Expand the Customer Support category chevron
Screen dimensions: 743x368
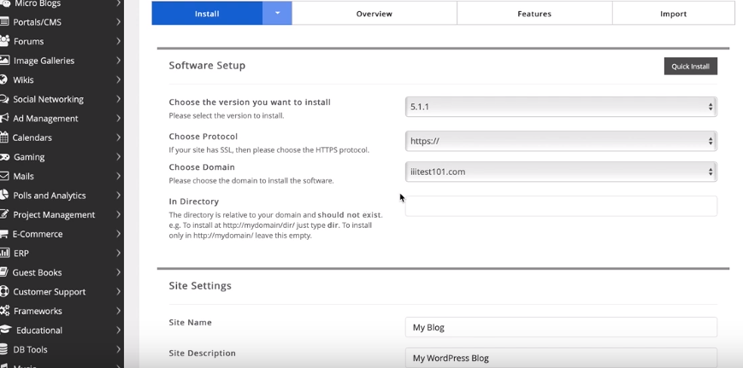(119, 292)
